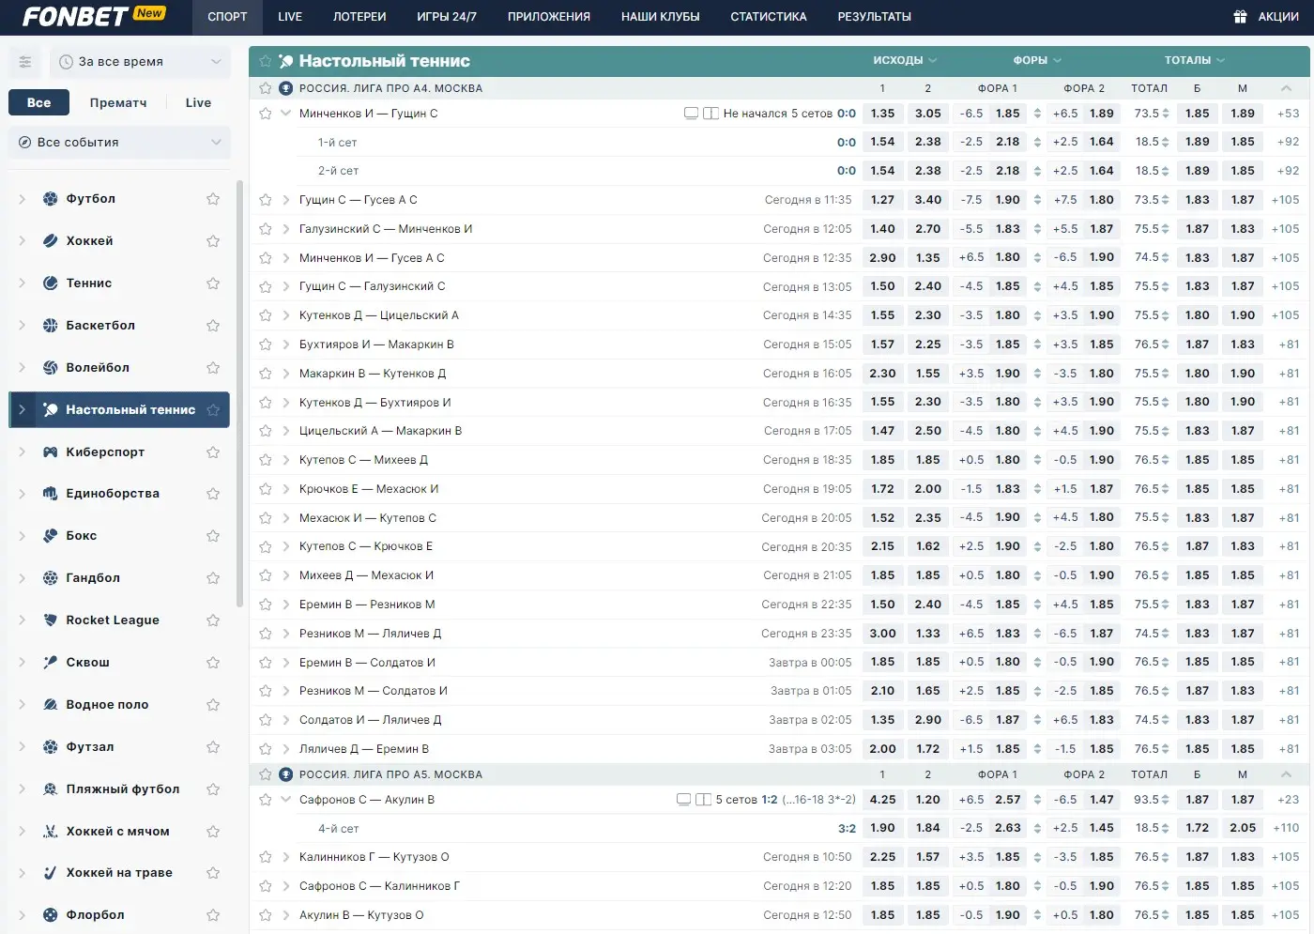Click the Футбол soccer ball icon
This screenshot has width=1314, height=934.
click(51, 199)
